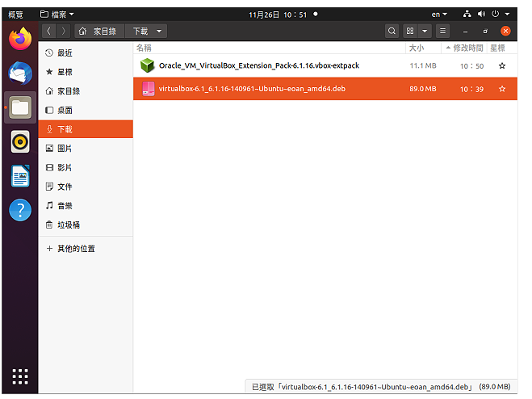The image size is (532, 399).
Task: Open the en input source menu
Action: [x=439, y=15]
